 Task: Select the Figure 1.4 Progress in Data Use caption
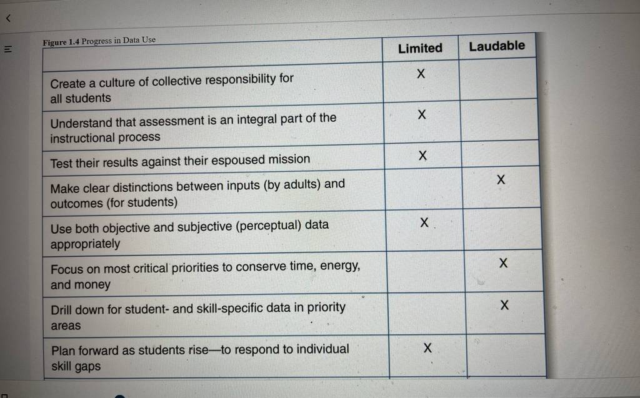click(x=99, y=41)
